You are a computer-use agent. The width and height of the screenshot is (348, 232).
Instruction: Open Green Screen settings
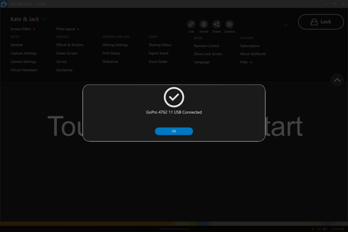coord(67,53)
